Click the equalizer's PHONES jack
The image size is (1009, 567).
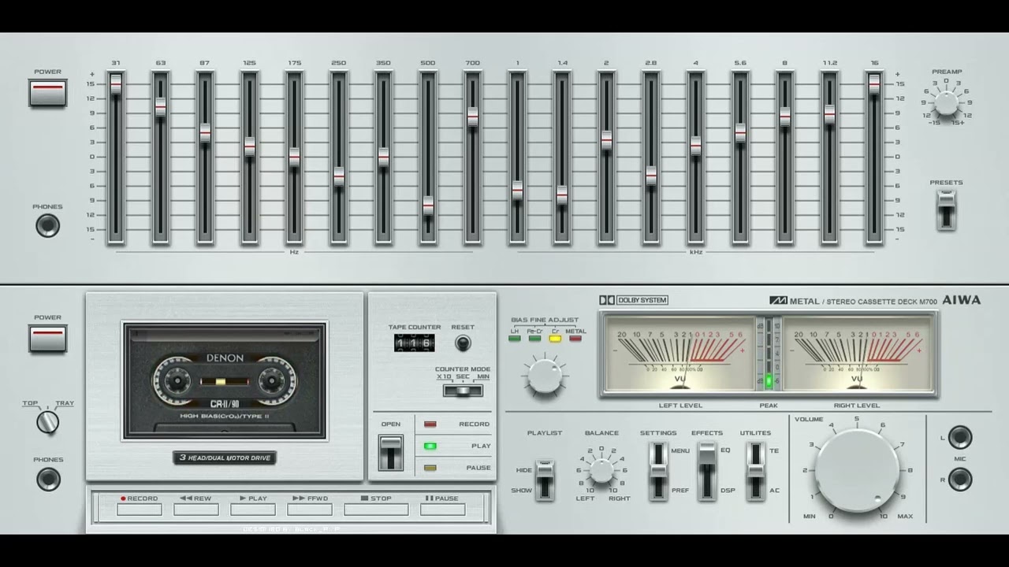[48, 225]
